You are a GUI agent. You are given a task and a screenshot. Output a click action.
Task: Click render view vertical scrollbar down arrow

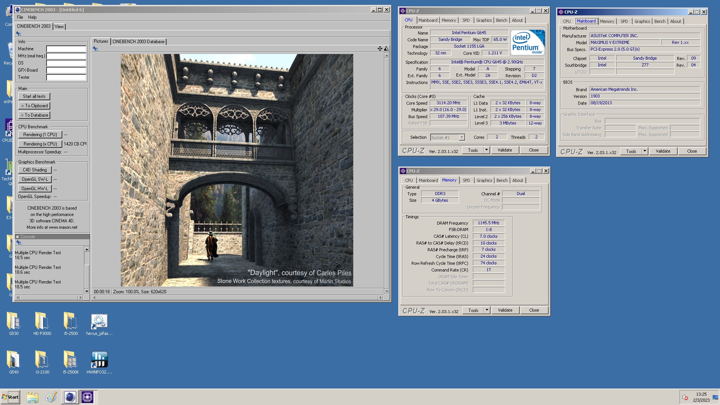pyautogui.click(x=387, y=291)
